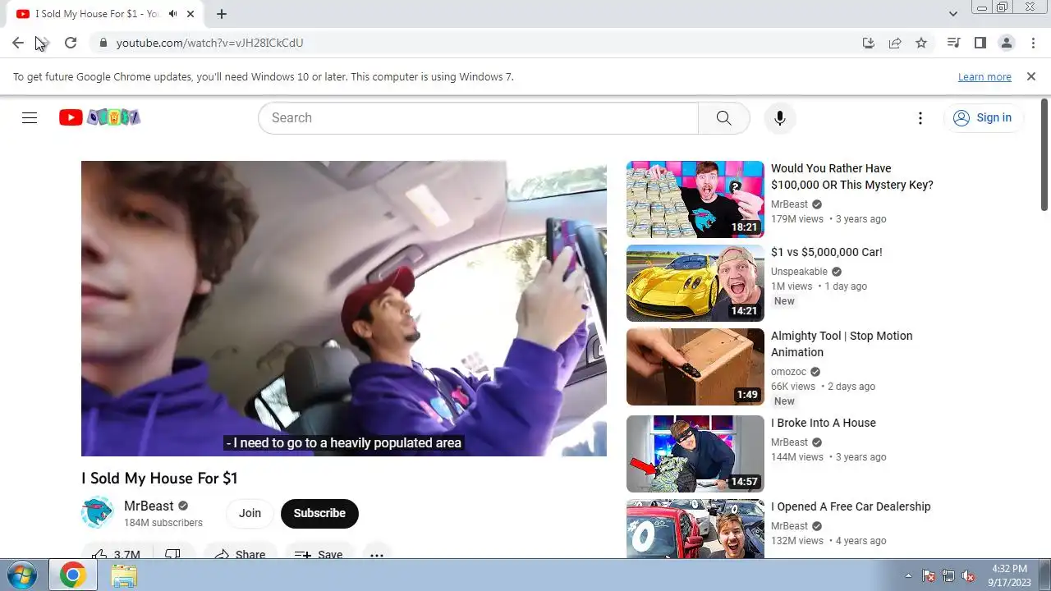Close the YouTube tab
This screenshot has width=1051, height=591.
191,14
